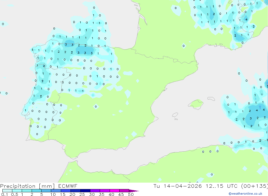Click the "Precipitation [mm]" title text
Viewport: 268px width, 196px height.
27,186
